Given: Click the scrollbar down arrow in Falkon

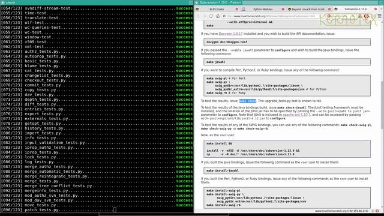Looking at the screenshot, I should click(x=382, y=207).
